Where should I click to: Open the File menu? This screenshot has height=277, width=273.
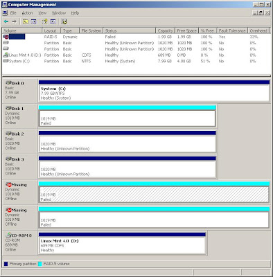click(13, 13)
